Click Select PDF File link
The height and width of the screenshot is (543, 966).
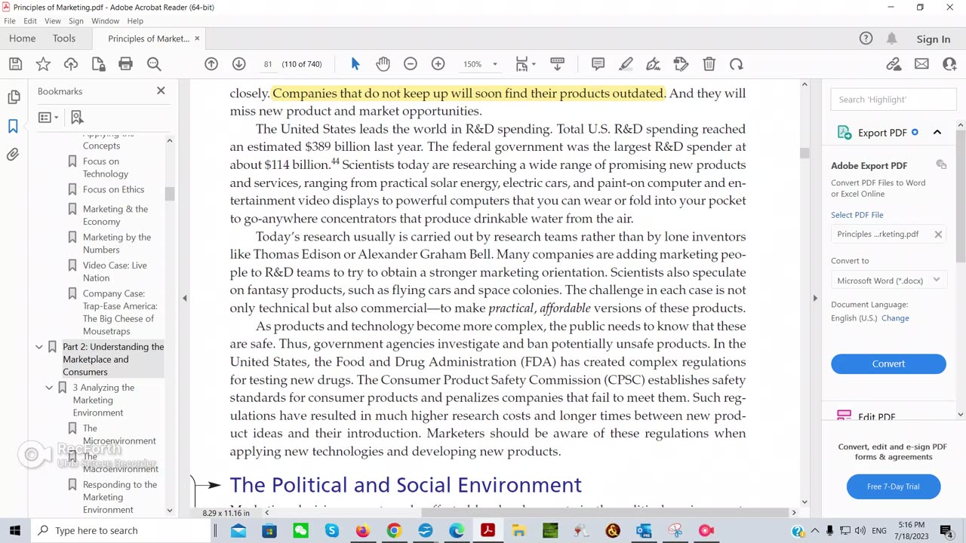[x=857, y=215]
